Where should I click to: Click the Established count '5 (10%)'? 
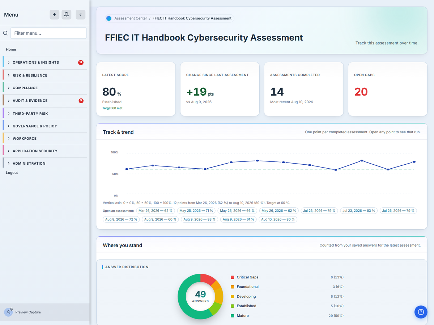(337, 306)
